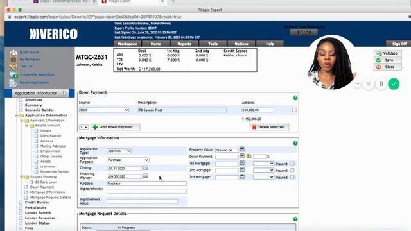Click the Create New Application icon
The height and width of the screenshot is (231, 411).
(13, 75)
